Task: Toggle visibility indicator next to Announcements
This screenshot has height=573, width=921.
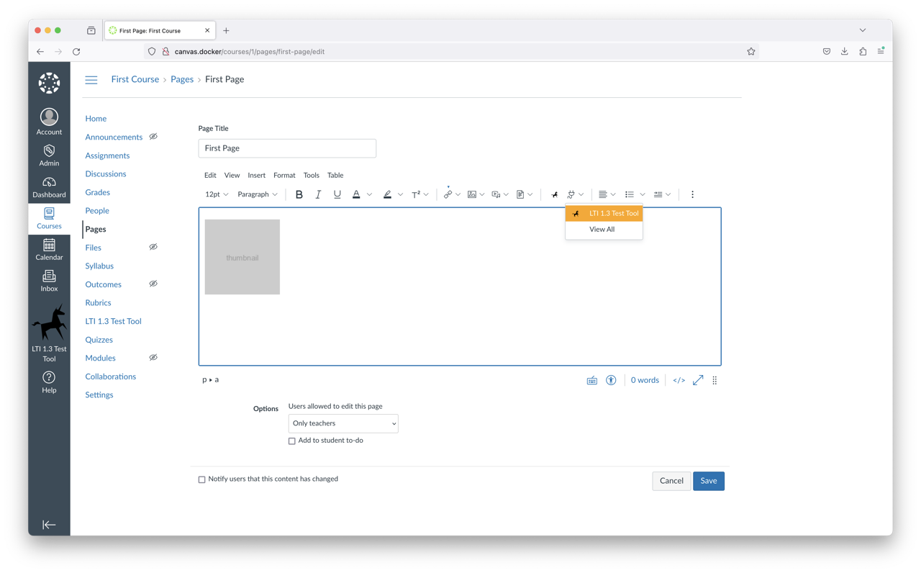Action: click(153, 136)
